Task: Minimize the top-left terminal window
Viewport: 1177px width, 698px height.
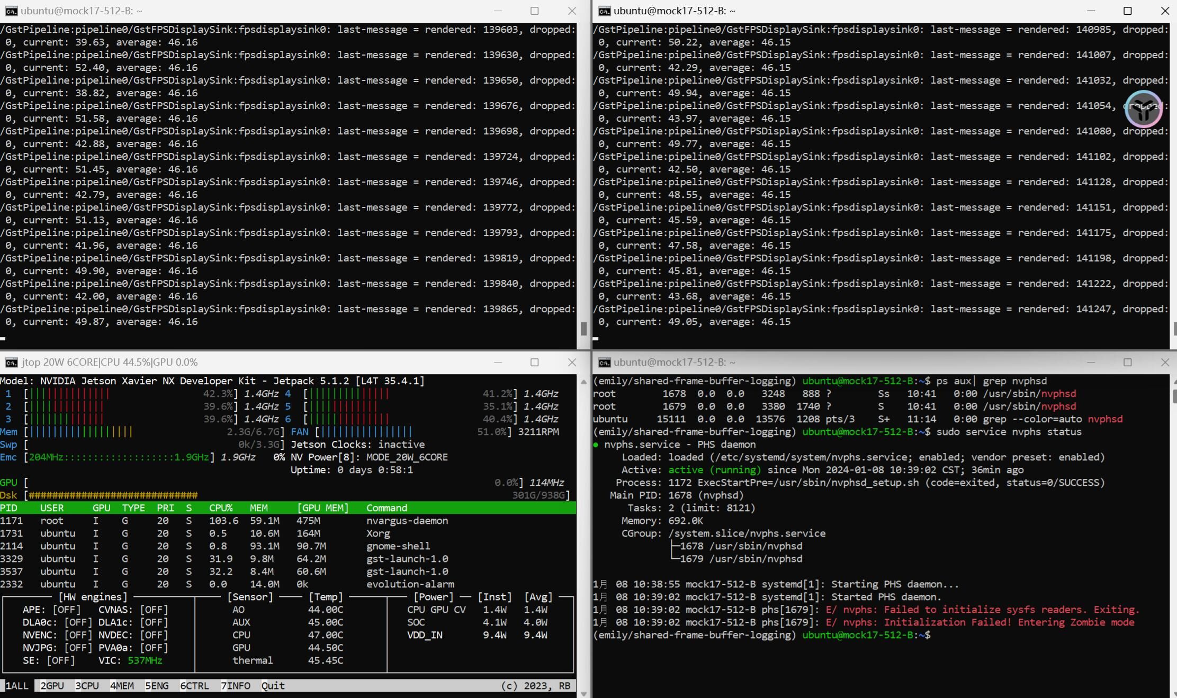Action: click(498, 11)
